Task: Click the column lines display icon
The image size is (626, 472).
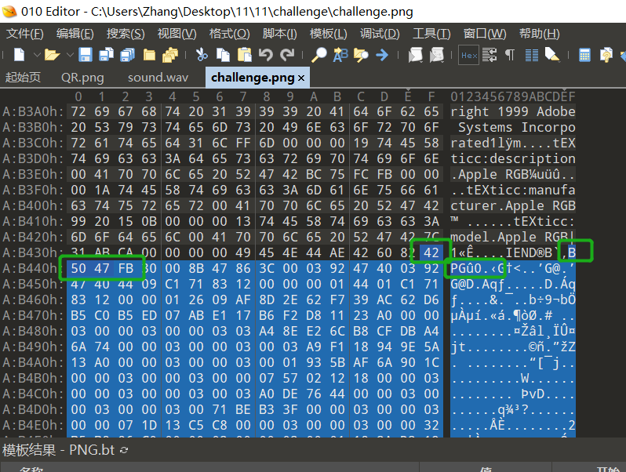Action: tap(531, 55)
